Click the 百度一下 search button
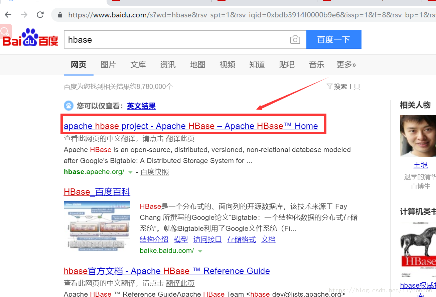Screen dimensions: 436x297 (334, 40)
